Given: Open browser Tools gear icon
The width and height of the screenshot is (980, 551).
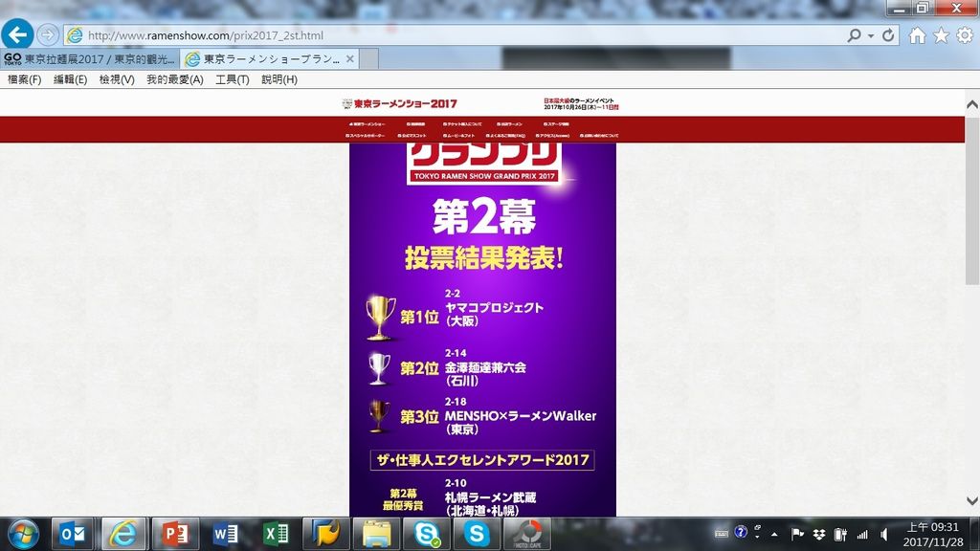Looking at the screenshot, I should click(965, 35).
